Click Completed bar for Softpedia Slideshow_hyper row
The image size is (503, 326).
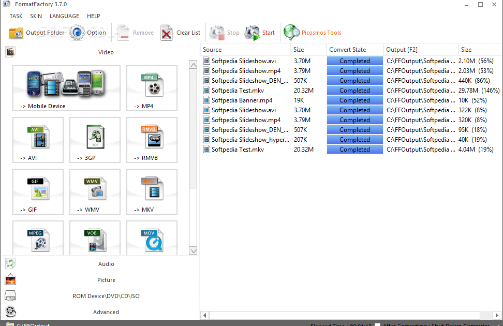point(355,140)
